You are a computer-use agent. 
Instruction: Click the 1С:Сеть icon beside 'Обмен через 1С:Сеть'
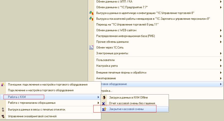(91, 47)
